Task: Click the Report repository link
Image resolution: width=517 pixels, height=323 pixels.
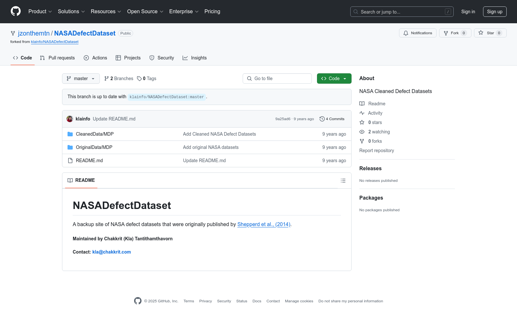Action: point(376,151)
